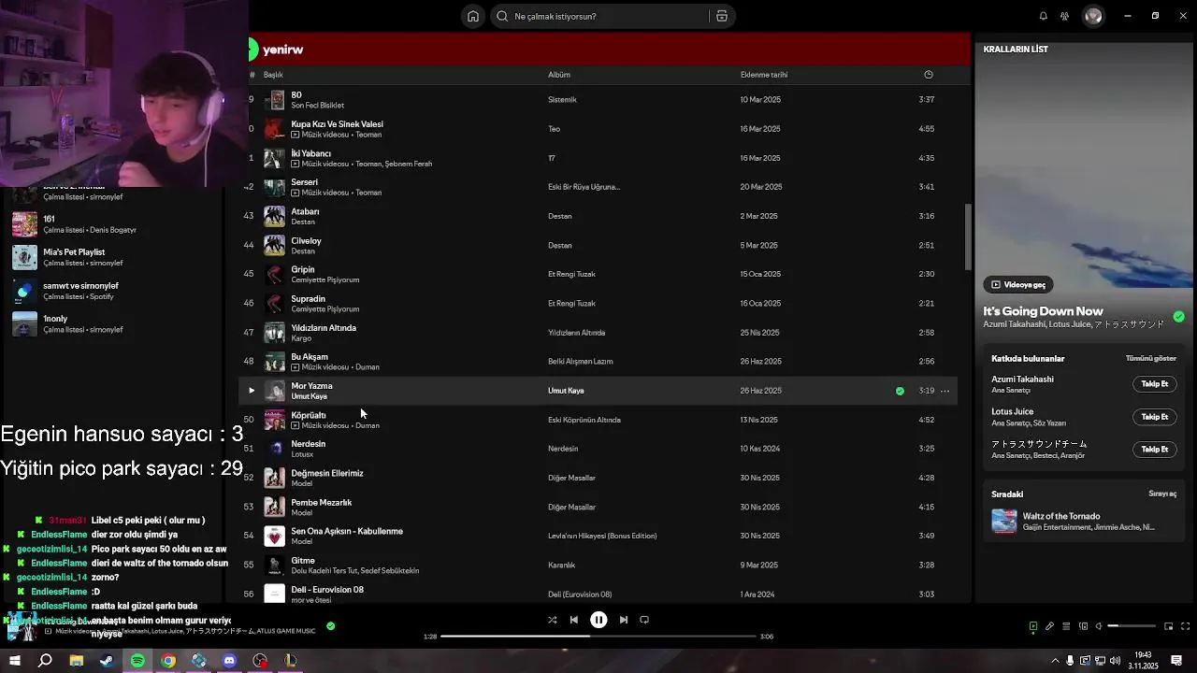The width and height of the screenshot is (1197, 673).
Task: Open the lyrics microphone icon
Action: (1049, 626)
